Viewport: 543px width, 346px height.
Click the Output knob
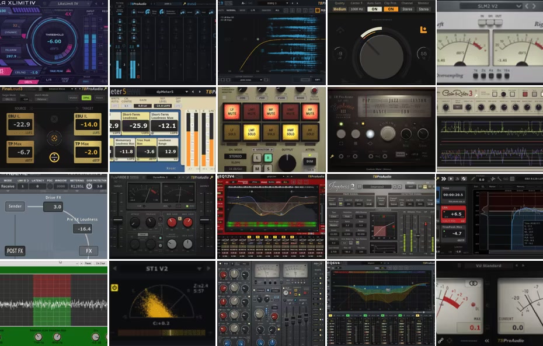tap(287, 163)
